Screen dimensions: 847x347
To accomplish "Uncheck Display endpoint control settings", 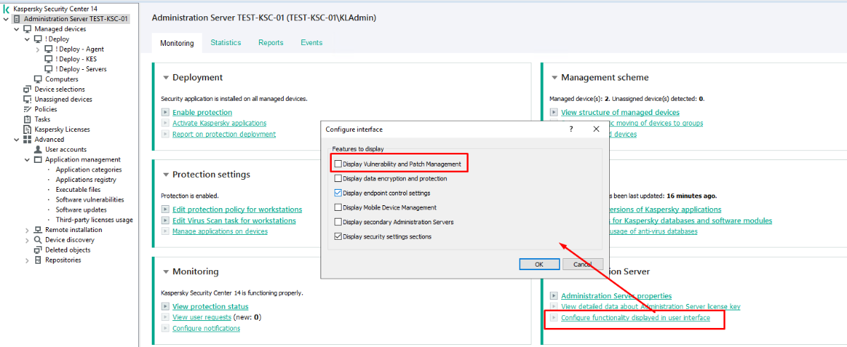I will pos(338,193).
